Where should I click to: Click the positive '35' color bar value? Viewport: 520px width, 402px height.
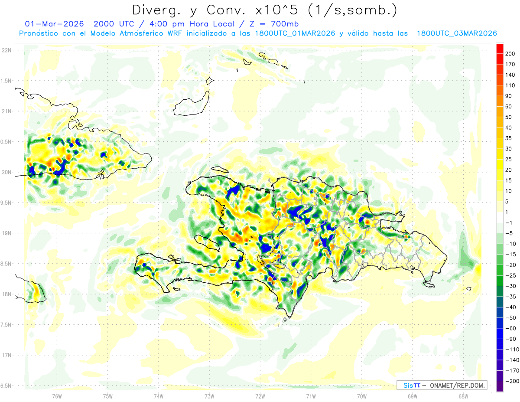click(x=509, y=138)
